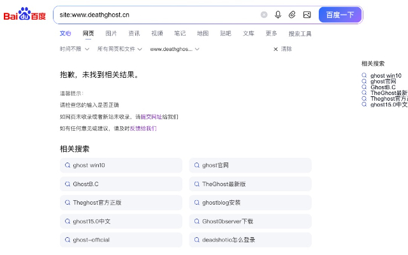Switch to the 文心 tab
Screen dimensions: 408x255
tap(65, 34)
